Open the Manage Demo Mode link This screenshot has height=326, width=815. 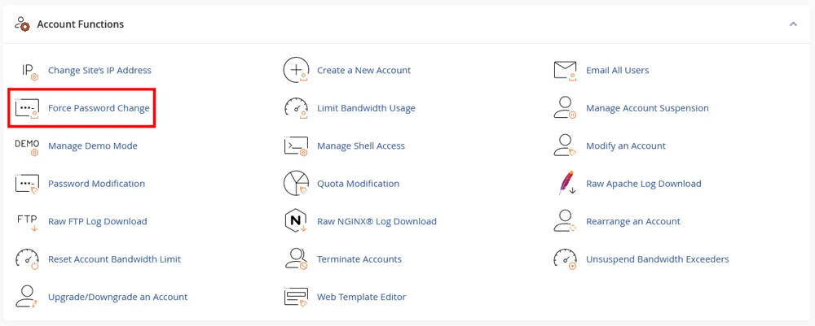93,146
